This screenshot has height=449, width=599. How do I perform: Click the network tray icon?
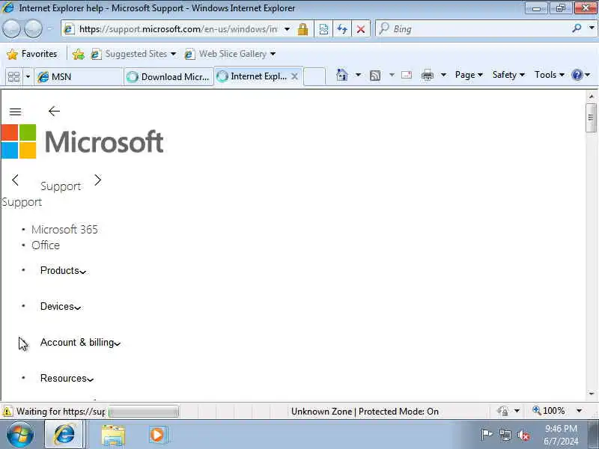click(505, 435)
